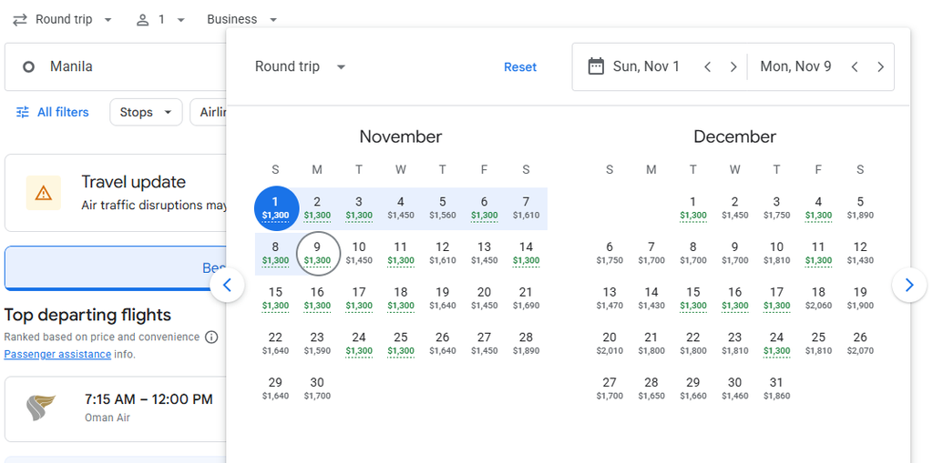Move return date Mon, Nov 9 earlier
Screen dimensions: 933x463
(x=855, y=66)
